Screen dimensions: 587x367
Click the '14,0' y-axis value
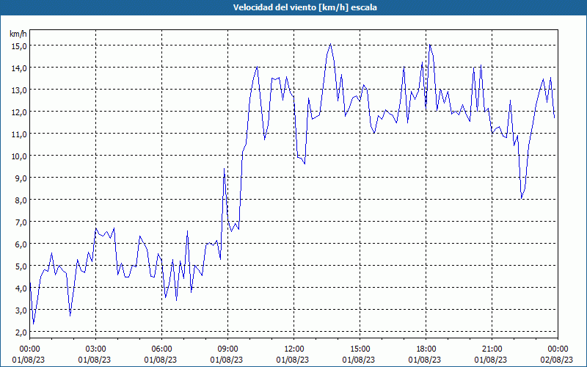(x=19, y=68)
